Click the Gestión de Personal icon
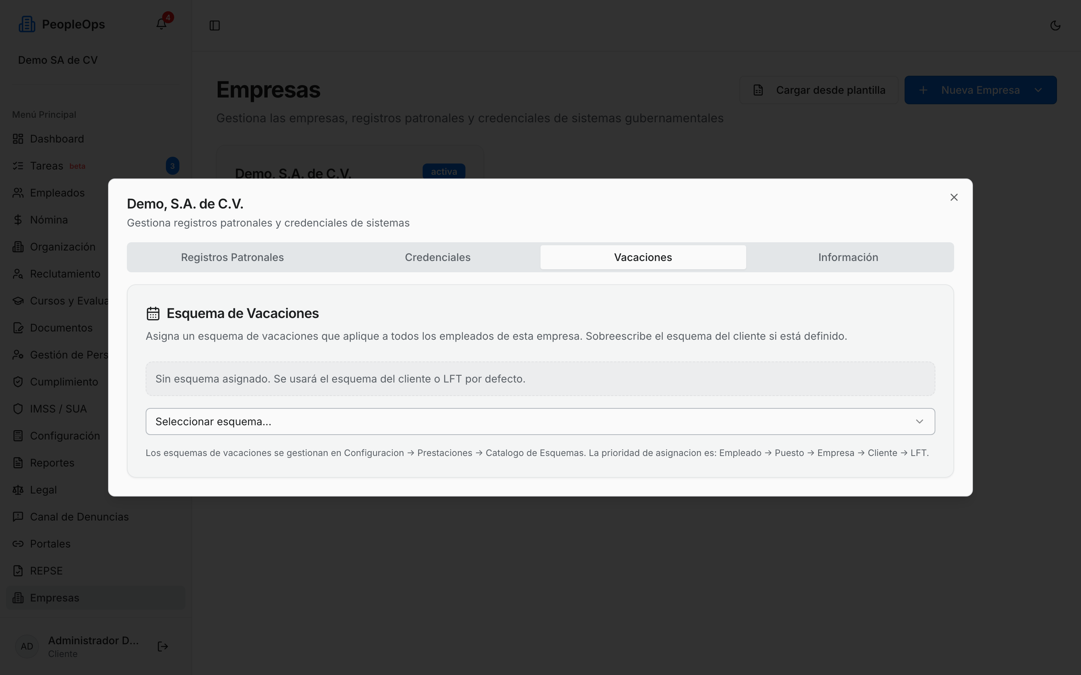The height and width of the screenshot is (675, 1081). (x=18, y=355)
